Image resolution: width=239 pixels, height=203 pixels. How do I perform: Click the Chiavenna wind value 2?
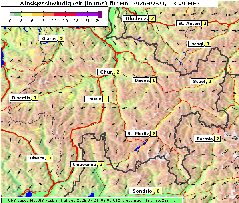click(x=101, y=165)
